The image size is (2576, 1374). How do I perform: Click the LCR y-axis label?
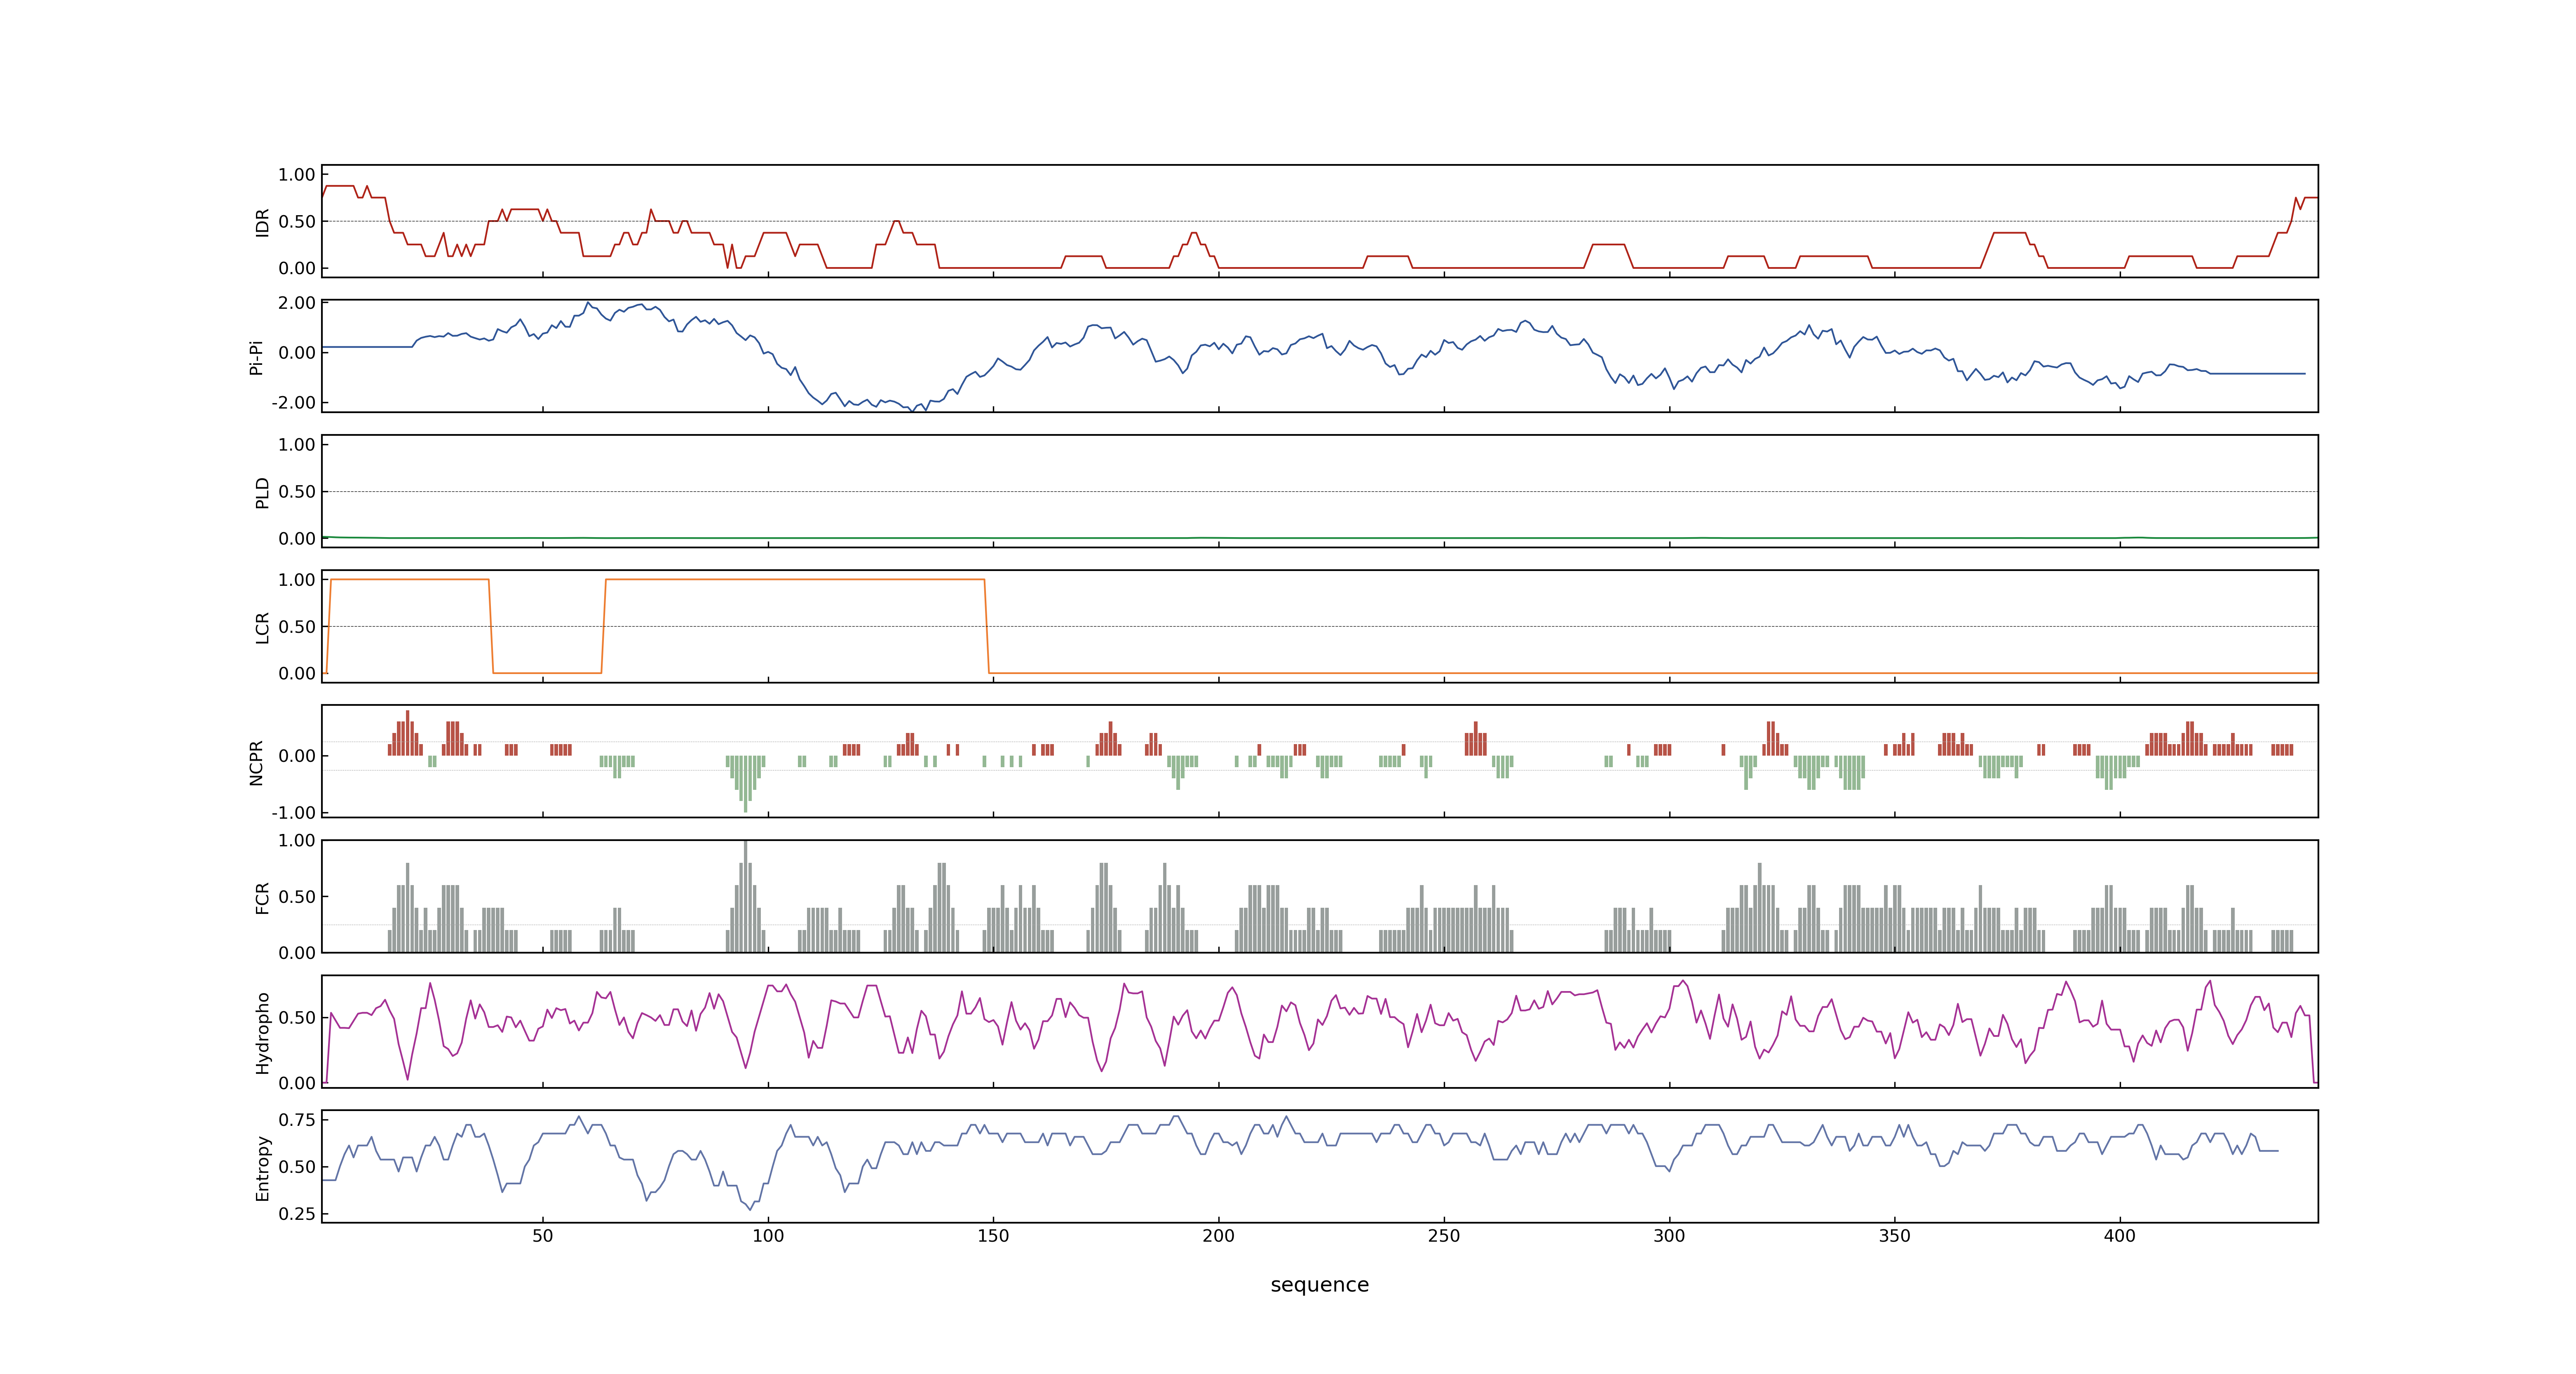[262, 627]
